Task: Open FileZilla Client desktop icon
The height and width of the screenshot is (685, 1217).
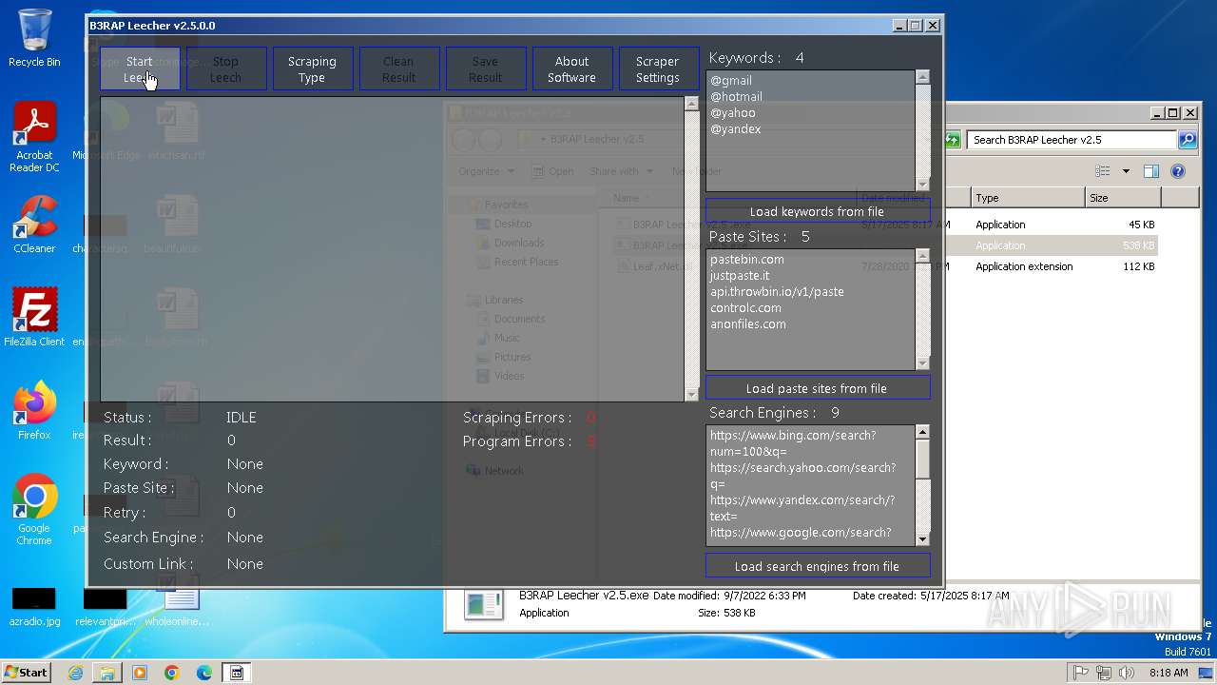Action: pos(34,317)
